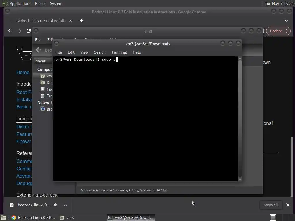This screenshot has height=221, width=295.
Task: Click the Limitations heading in the Bedrock page sidebar
Action: pos(24,119)
